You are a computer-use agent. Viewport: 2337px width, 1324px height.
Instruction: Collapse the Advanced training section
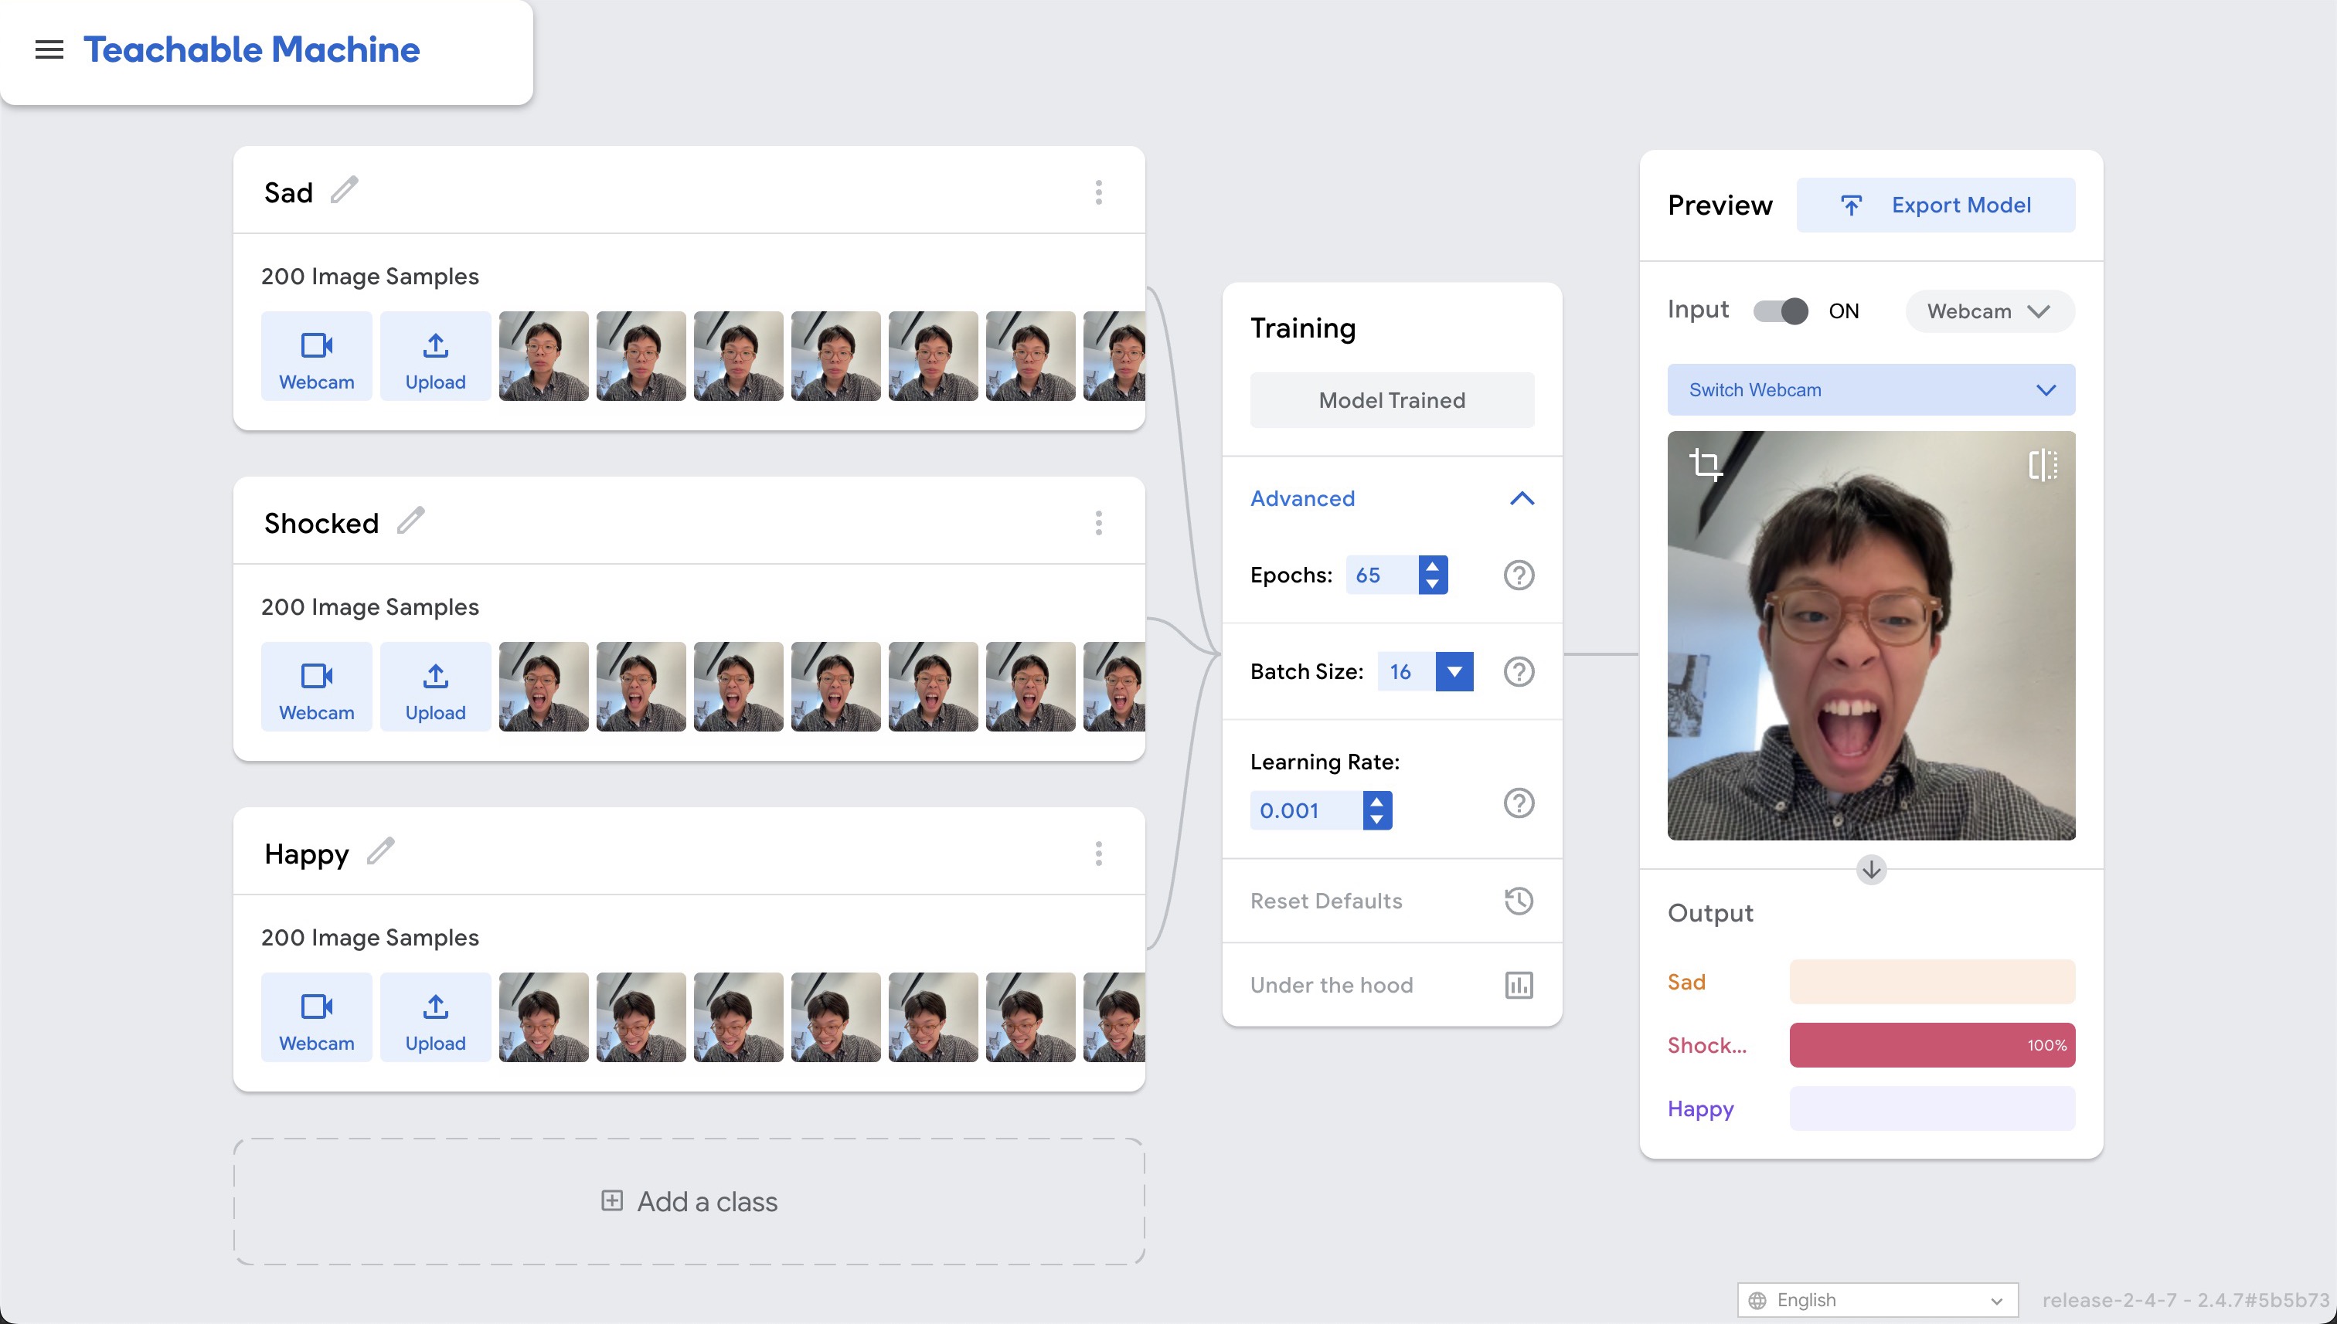1521,498
